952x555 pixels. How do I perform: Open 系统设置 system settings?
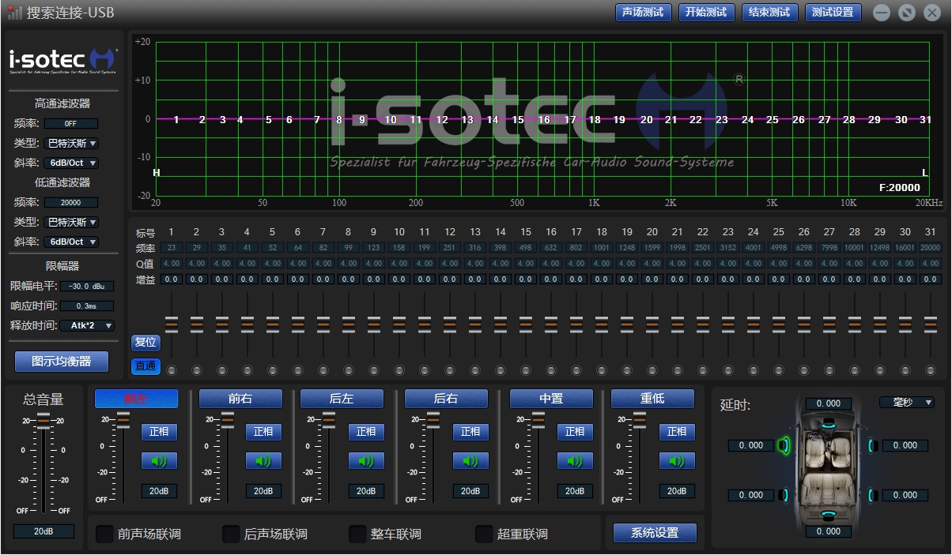coord(655,533)
